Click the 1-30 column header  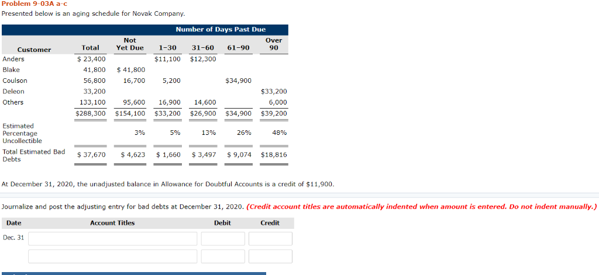coord(167,48)
